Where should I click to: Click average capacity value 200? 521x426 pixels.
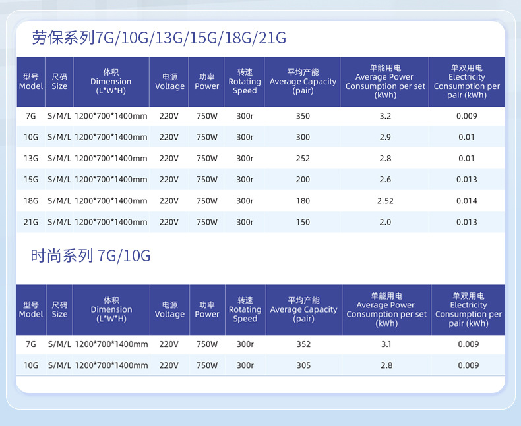[303, 180]
